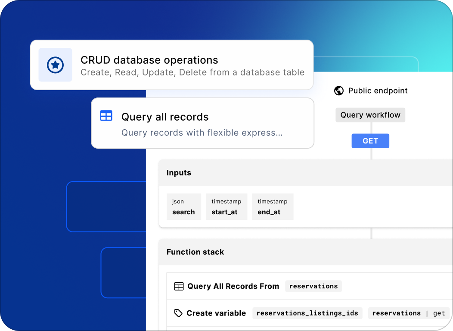Collapse the Function stack section header
This screenshot has height=331, width=453.
tap(195, 252)
